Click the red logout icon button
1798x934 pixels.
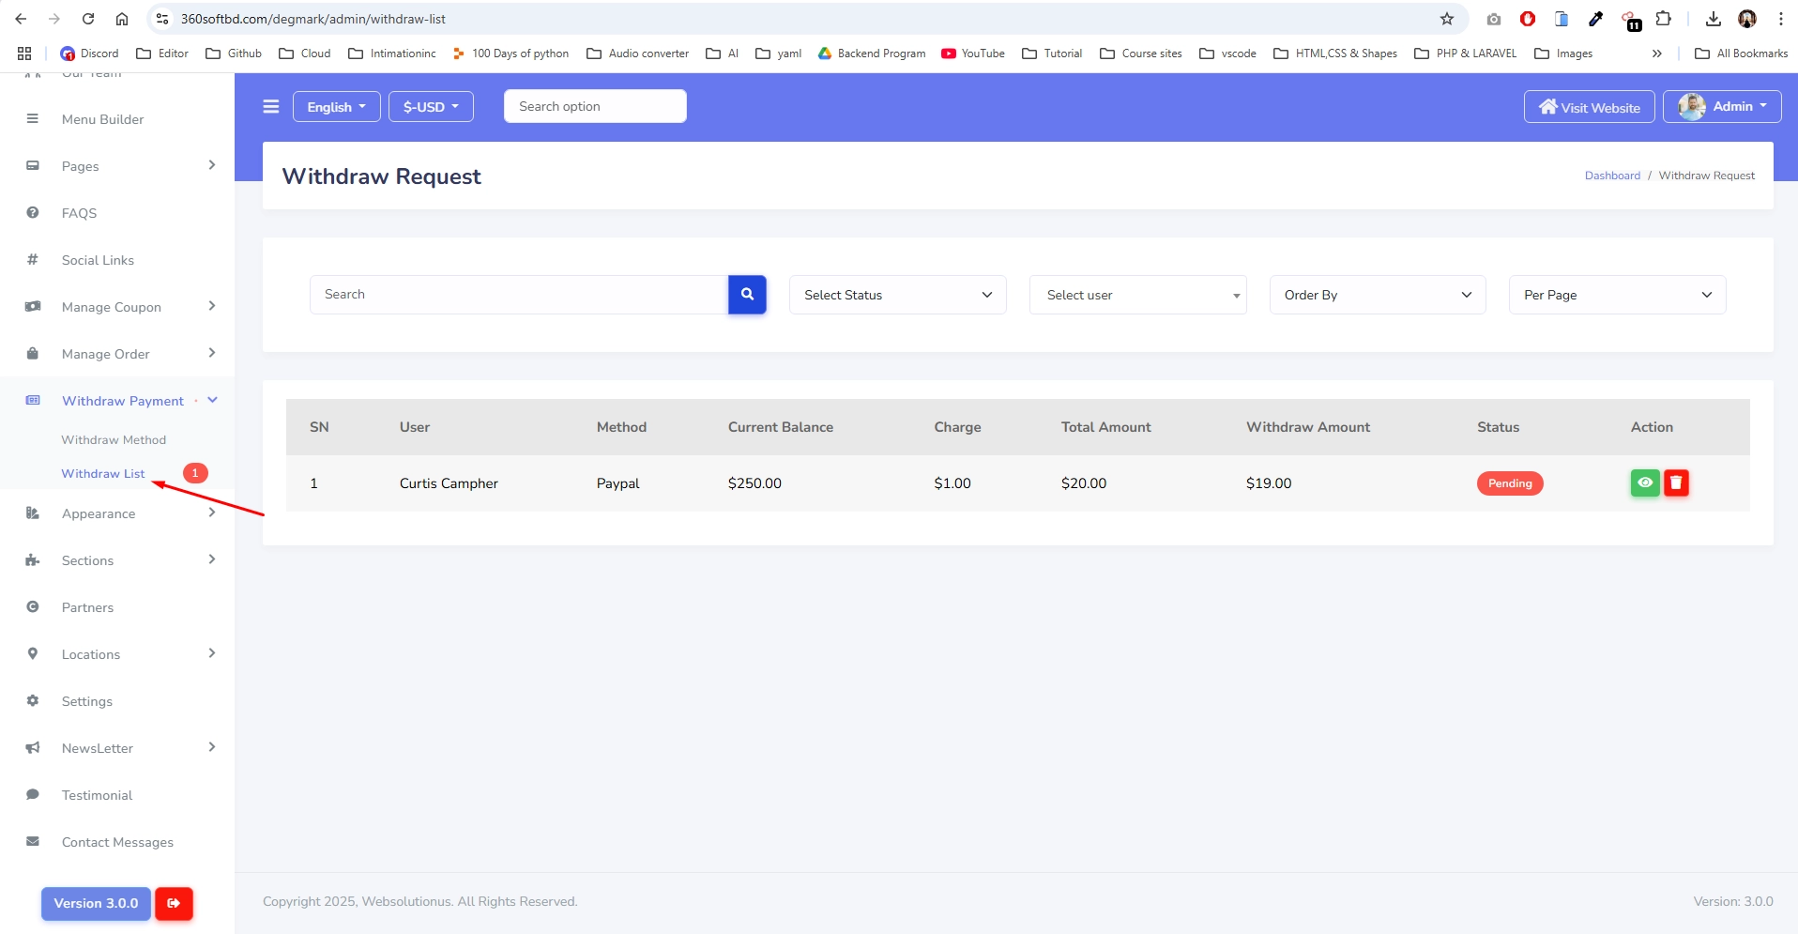point(174,903)
